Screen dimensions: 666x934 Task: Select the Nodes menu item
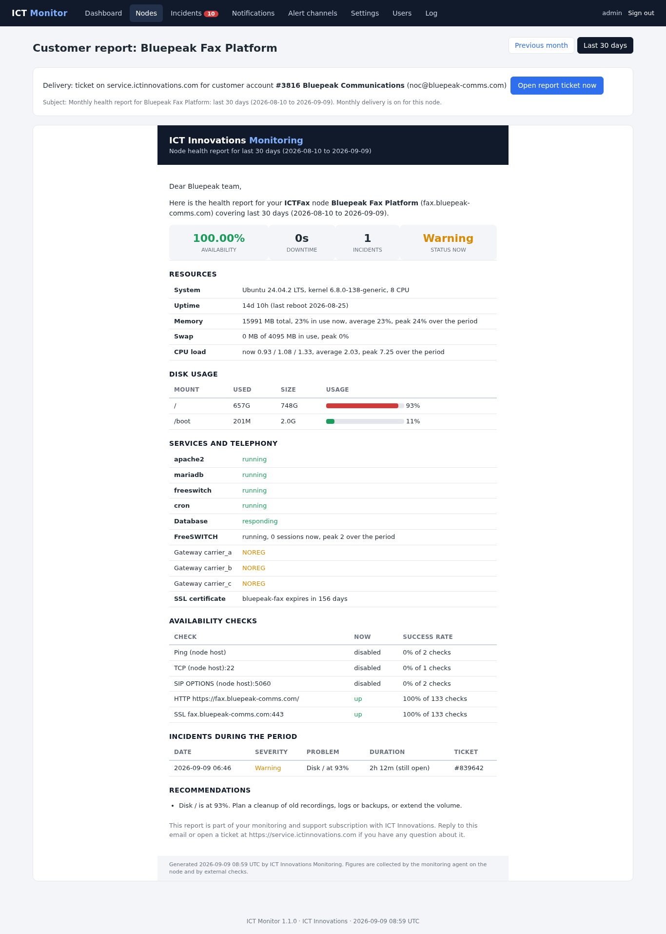click(146, 13)
